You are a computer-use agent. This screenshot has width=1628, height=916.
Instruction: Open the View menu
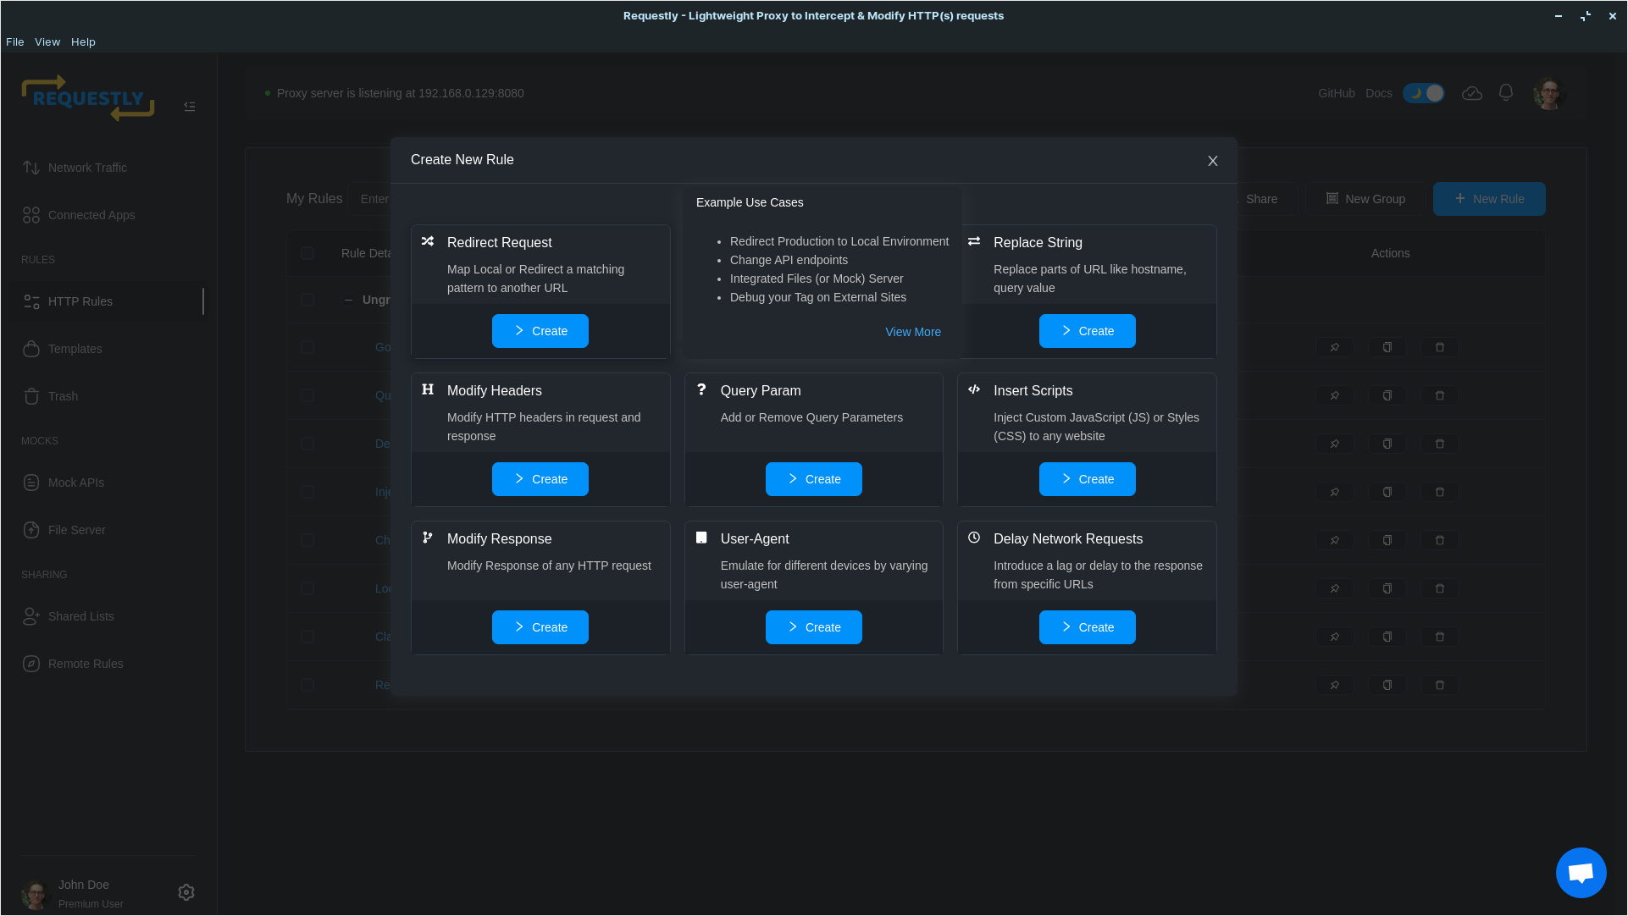pos(47,41)
